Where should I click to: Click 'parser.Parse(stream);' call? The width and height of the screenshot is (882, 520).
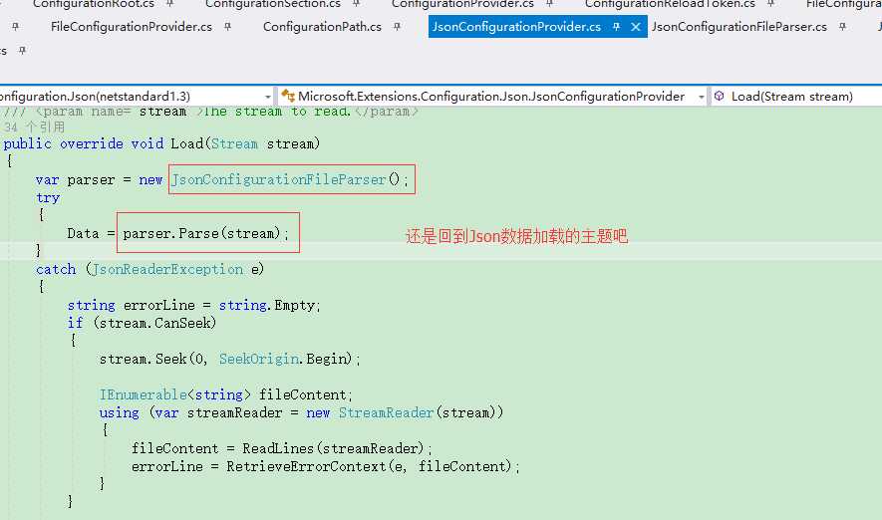tap(205, 233)
